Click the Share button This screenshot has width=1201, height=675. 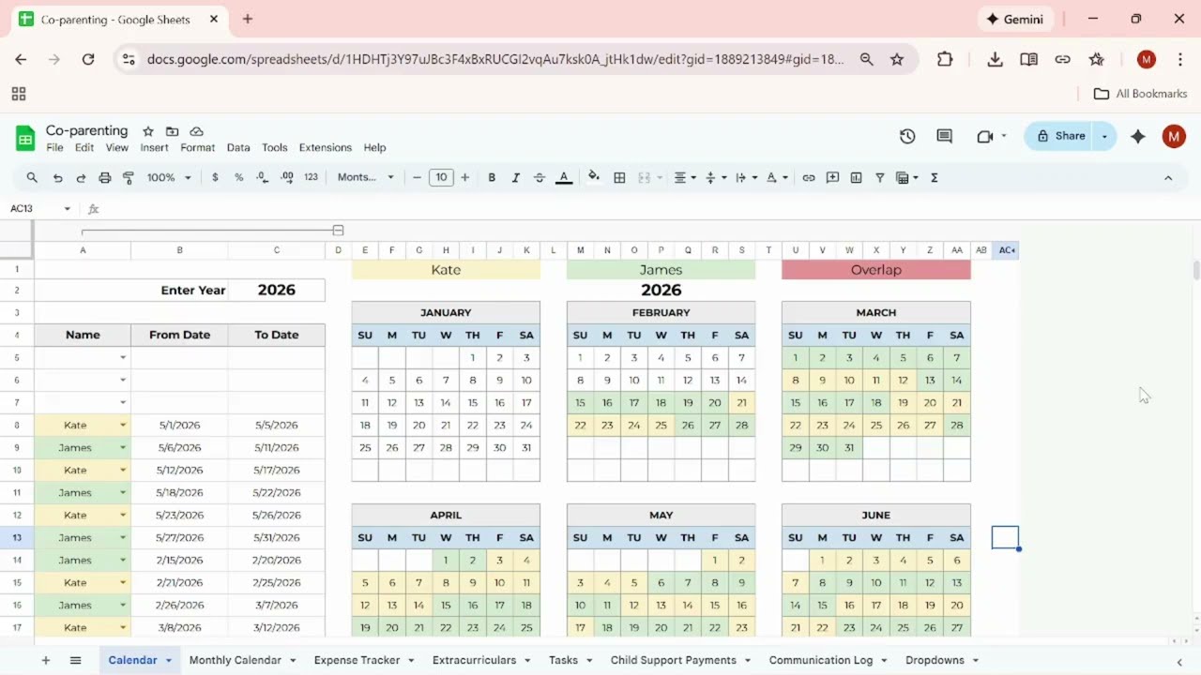1060,136
